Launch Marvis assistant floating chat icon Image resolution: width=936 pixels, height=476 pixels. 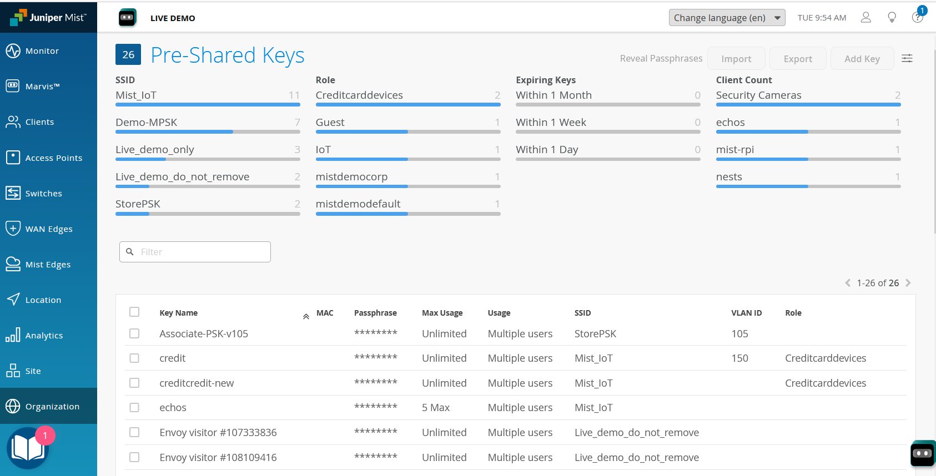(x=922, y=454)
